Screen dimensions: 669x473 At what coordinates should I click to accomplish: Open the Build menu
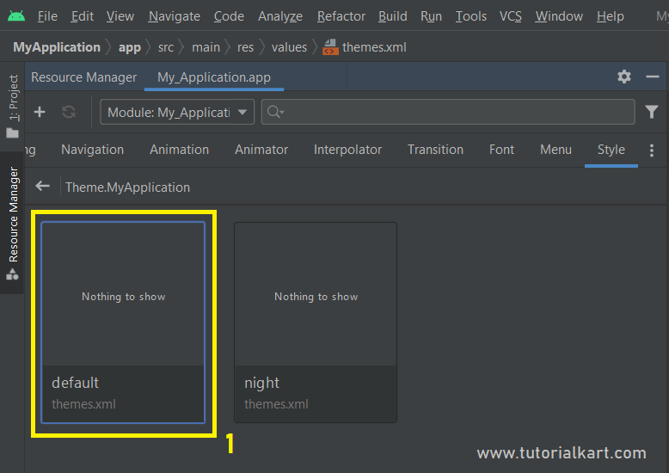[x=392, y=16]
